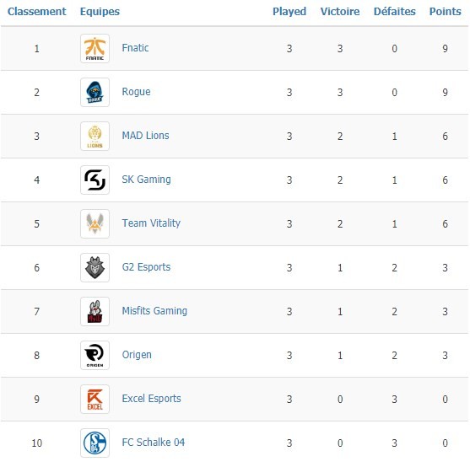Open the MAD Lions team page link

[145, 136]
